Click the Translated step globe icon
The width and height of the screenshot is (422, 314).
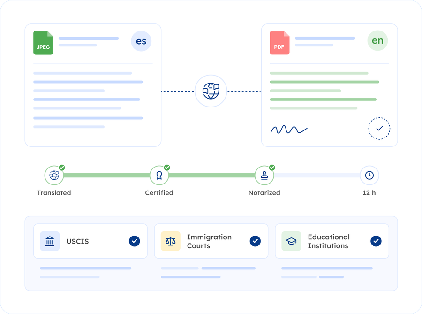(54, 176)
